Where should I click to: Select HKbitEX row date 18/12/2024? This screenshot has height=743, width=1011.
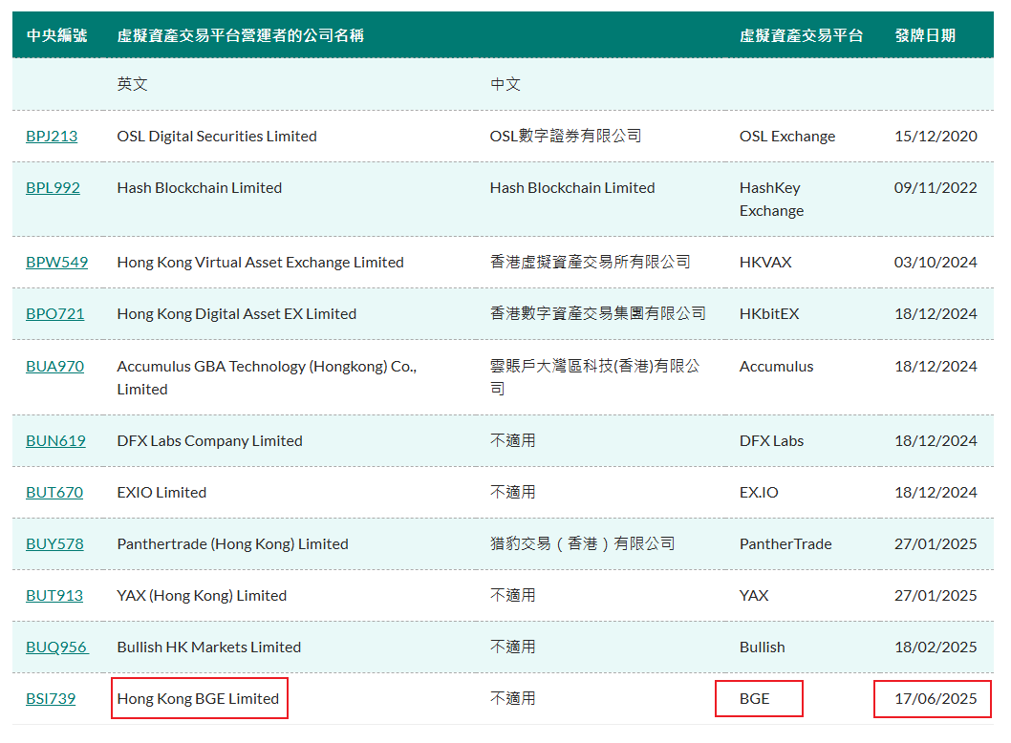(x=936, y=314)
